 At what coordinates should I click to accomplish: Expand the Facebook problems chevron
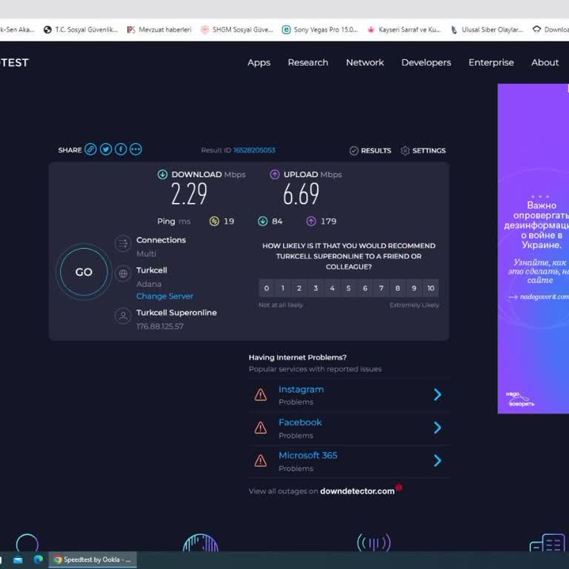(x=438, y=427)
